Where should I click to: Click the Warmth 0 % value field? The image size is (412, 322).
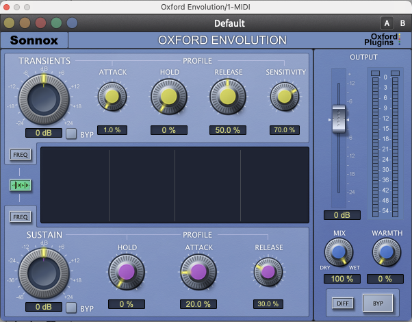click(385, 279)
